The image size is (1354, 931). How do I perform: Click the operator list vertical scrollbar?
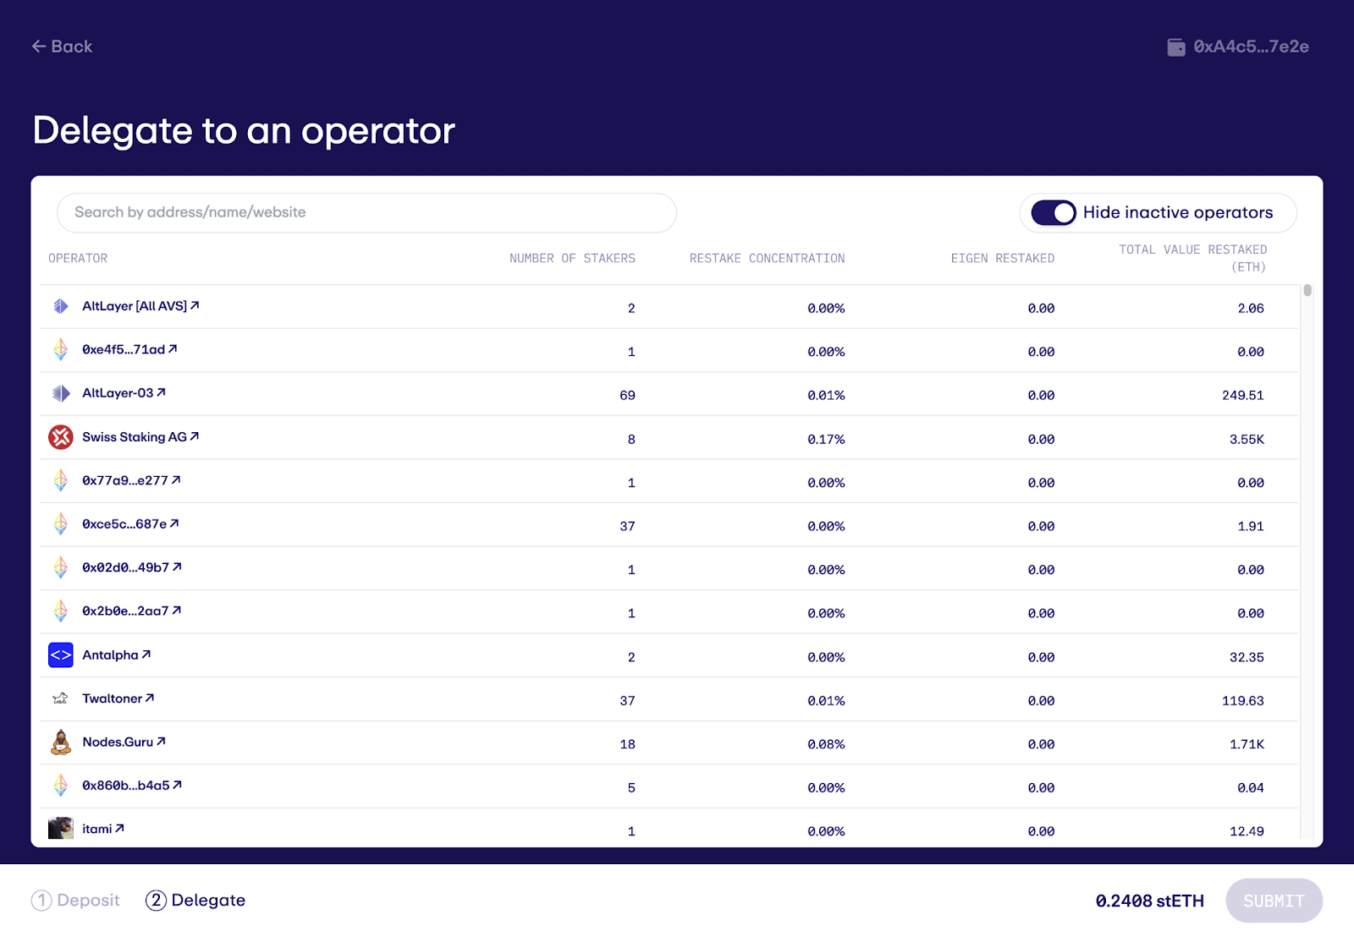point(1307,291)
